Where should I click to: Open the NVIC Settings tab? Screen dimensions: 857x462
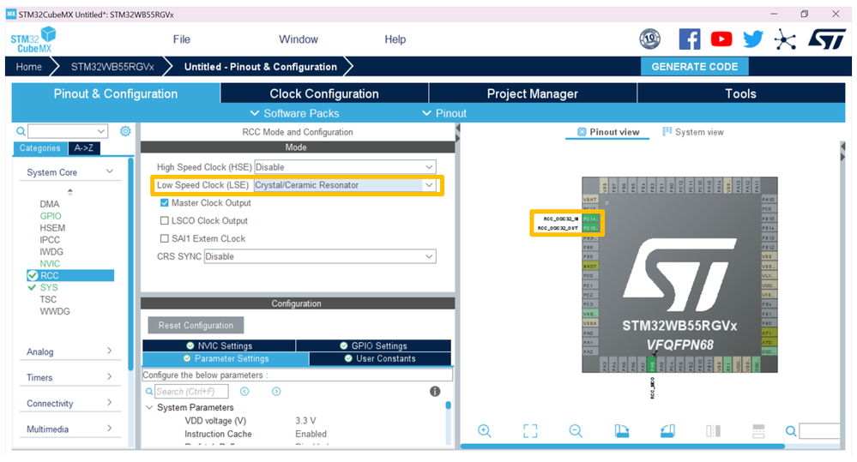point(219,345)
